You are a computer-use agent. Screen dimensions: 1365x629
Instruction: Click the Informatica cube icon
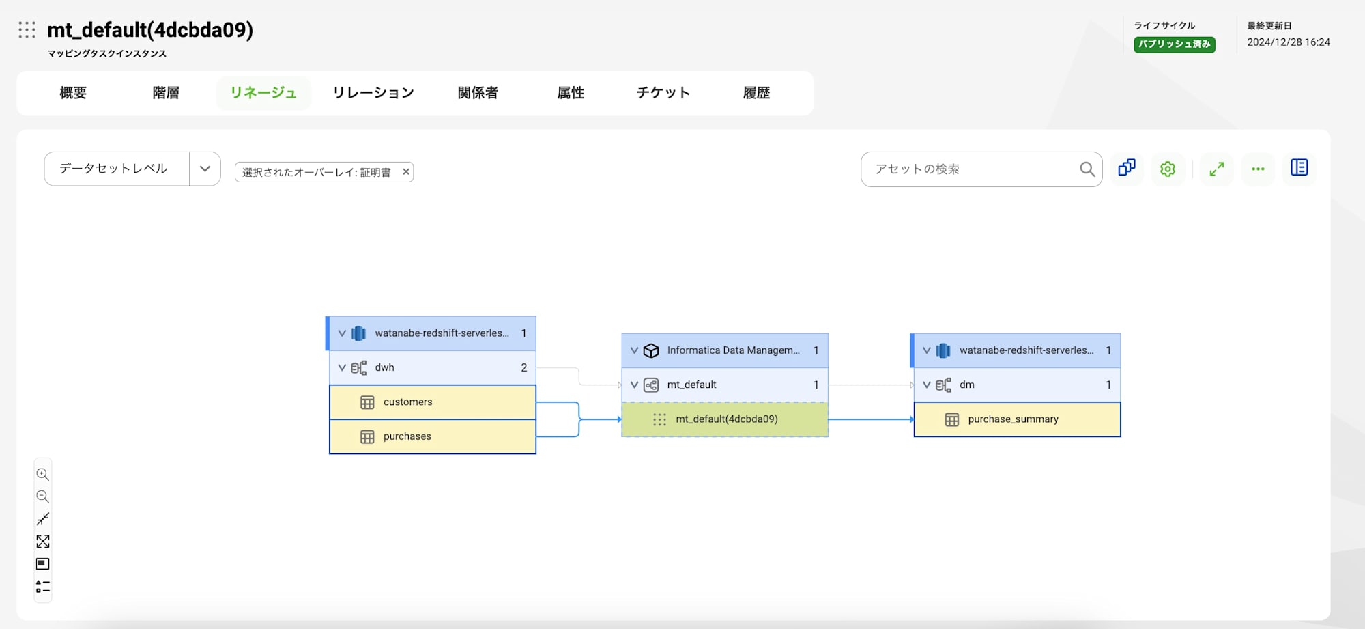[x=651, y=350]
